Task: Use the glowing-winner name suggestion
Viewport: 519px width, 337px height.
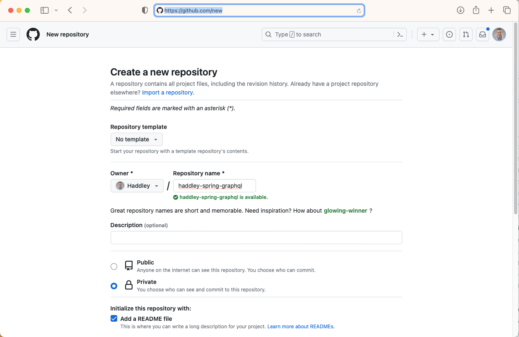Action: point(345,211)
